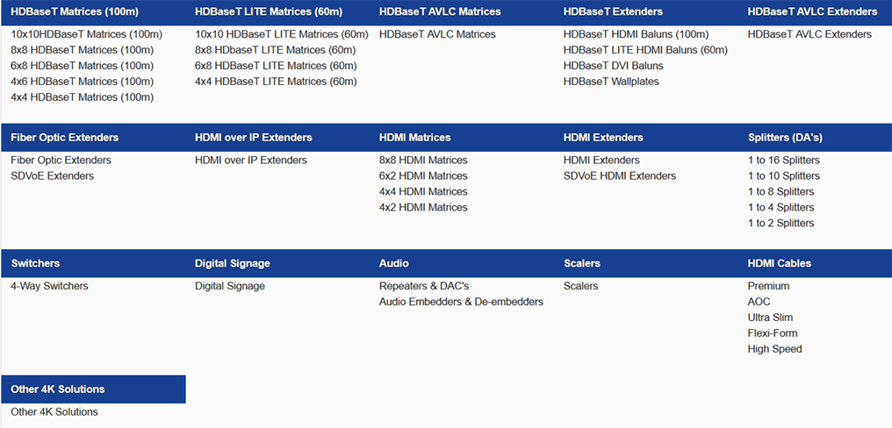Screen dimensions: 892x428
Task: Choose Flexi-Form HDMI cables
Action: pos(773,333)
